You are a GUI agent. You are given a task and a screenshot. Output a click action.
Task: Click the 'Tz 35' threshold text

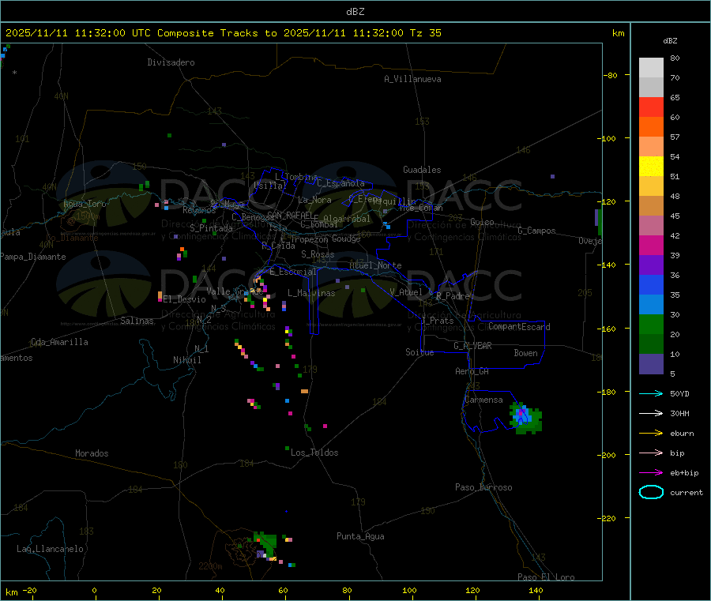click(x=425, y=33)
